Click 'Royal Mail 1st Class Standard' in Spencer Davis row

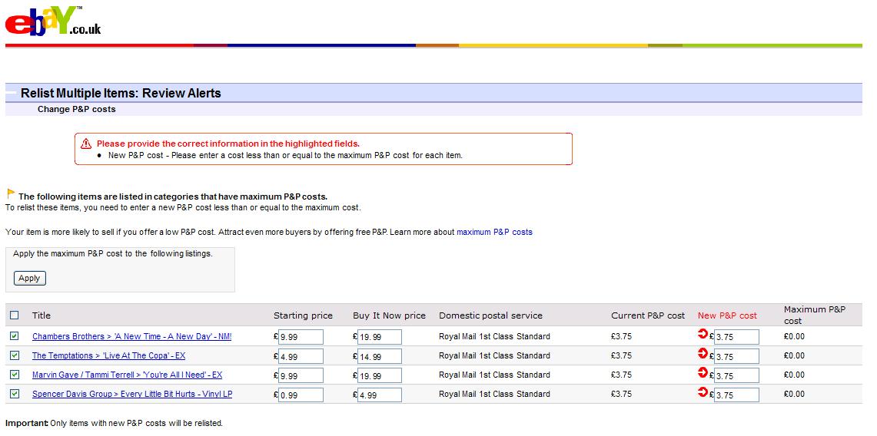tap(494, 394)
